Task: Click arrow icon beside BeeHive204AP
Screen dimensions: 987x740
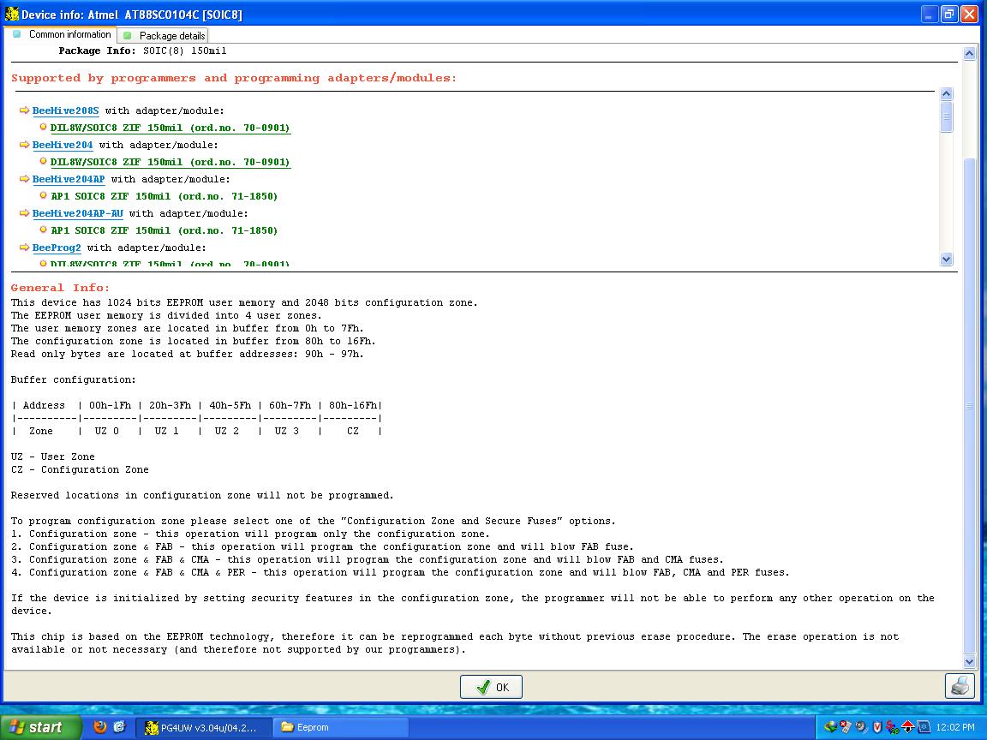Action: 25,179
